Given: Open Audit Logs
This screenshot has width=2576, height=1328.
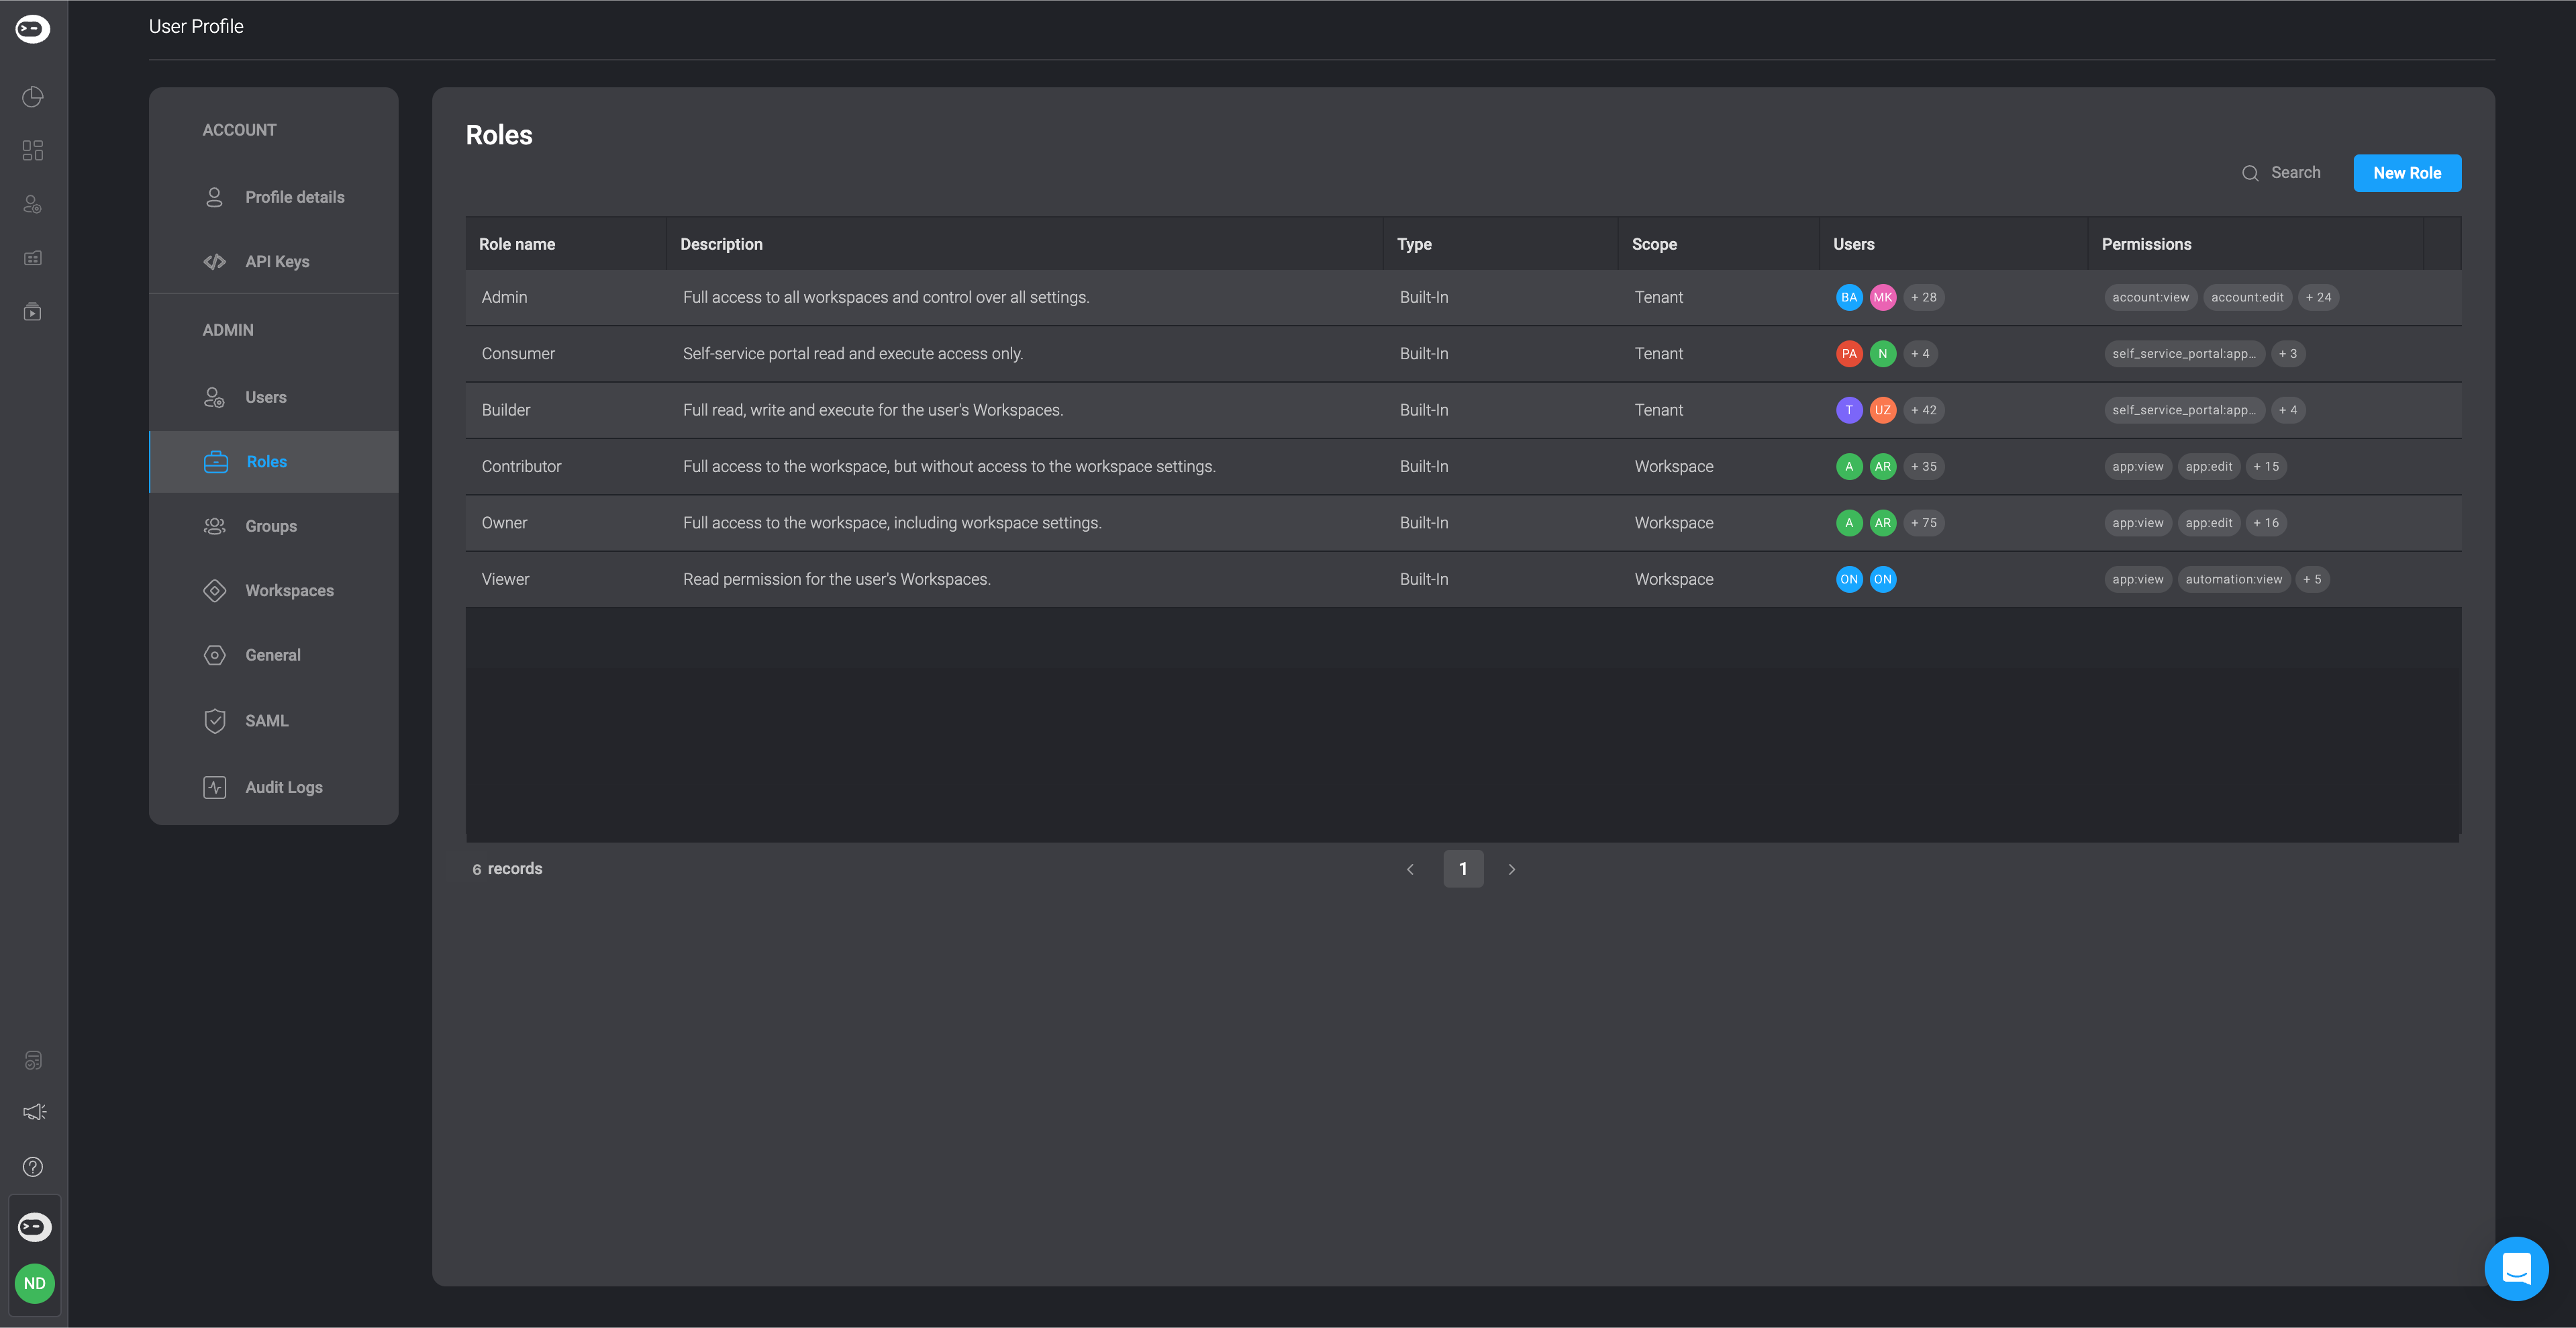Looking at the screenshot, I should point(274,787).
